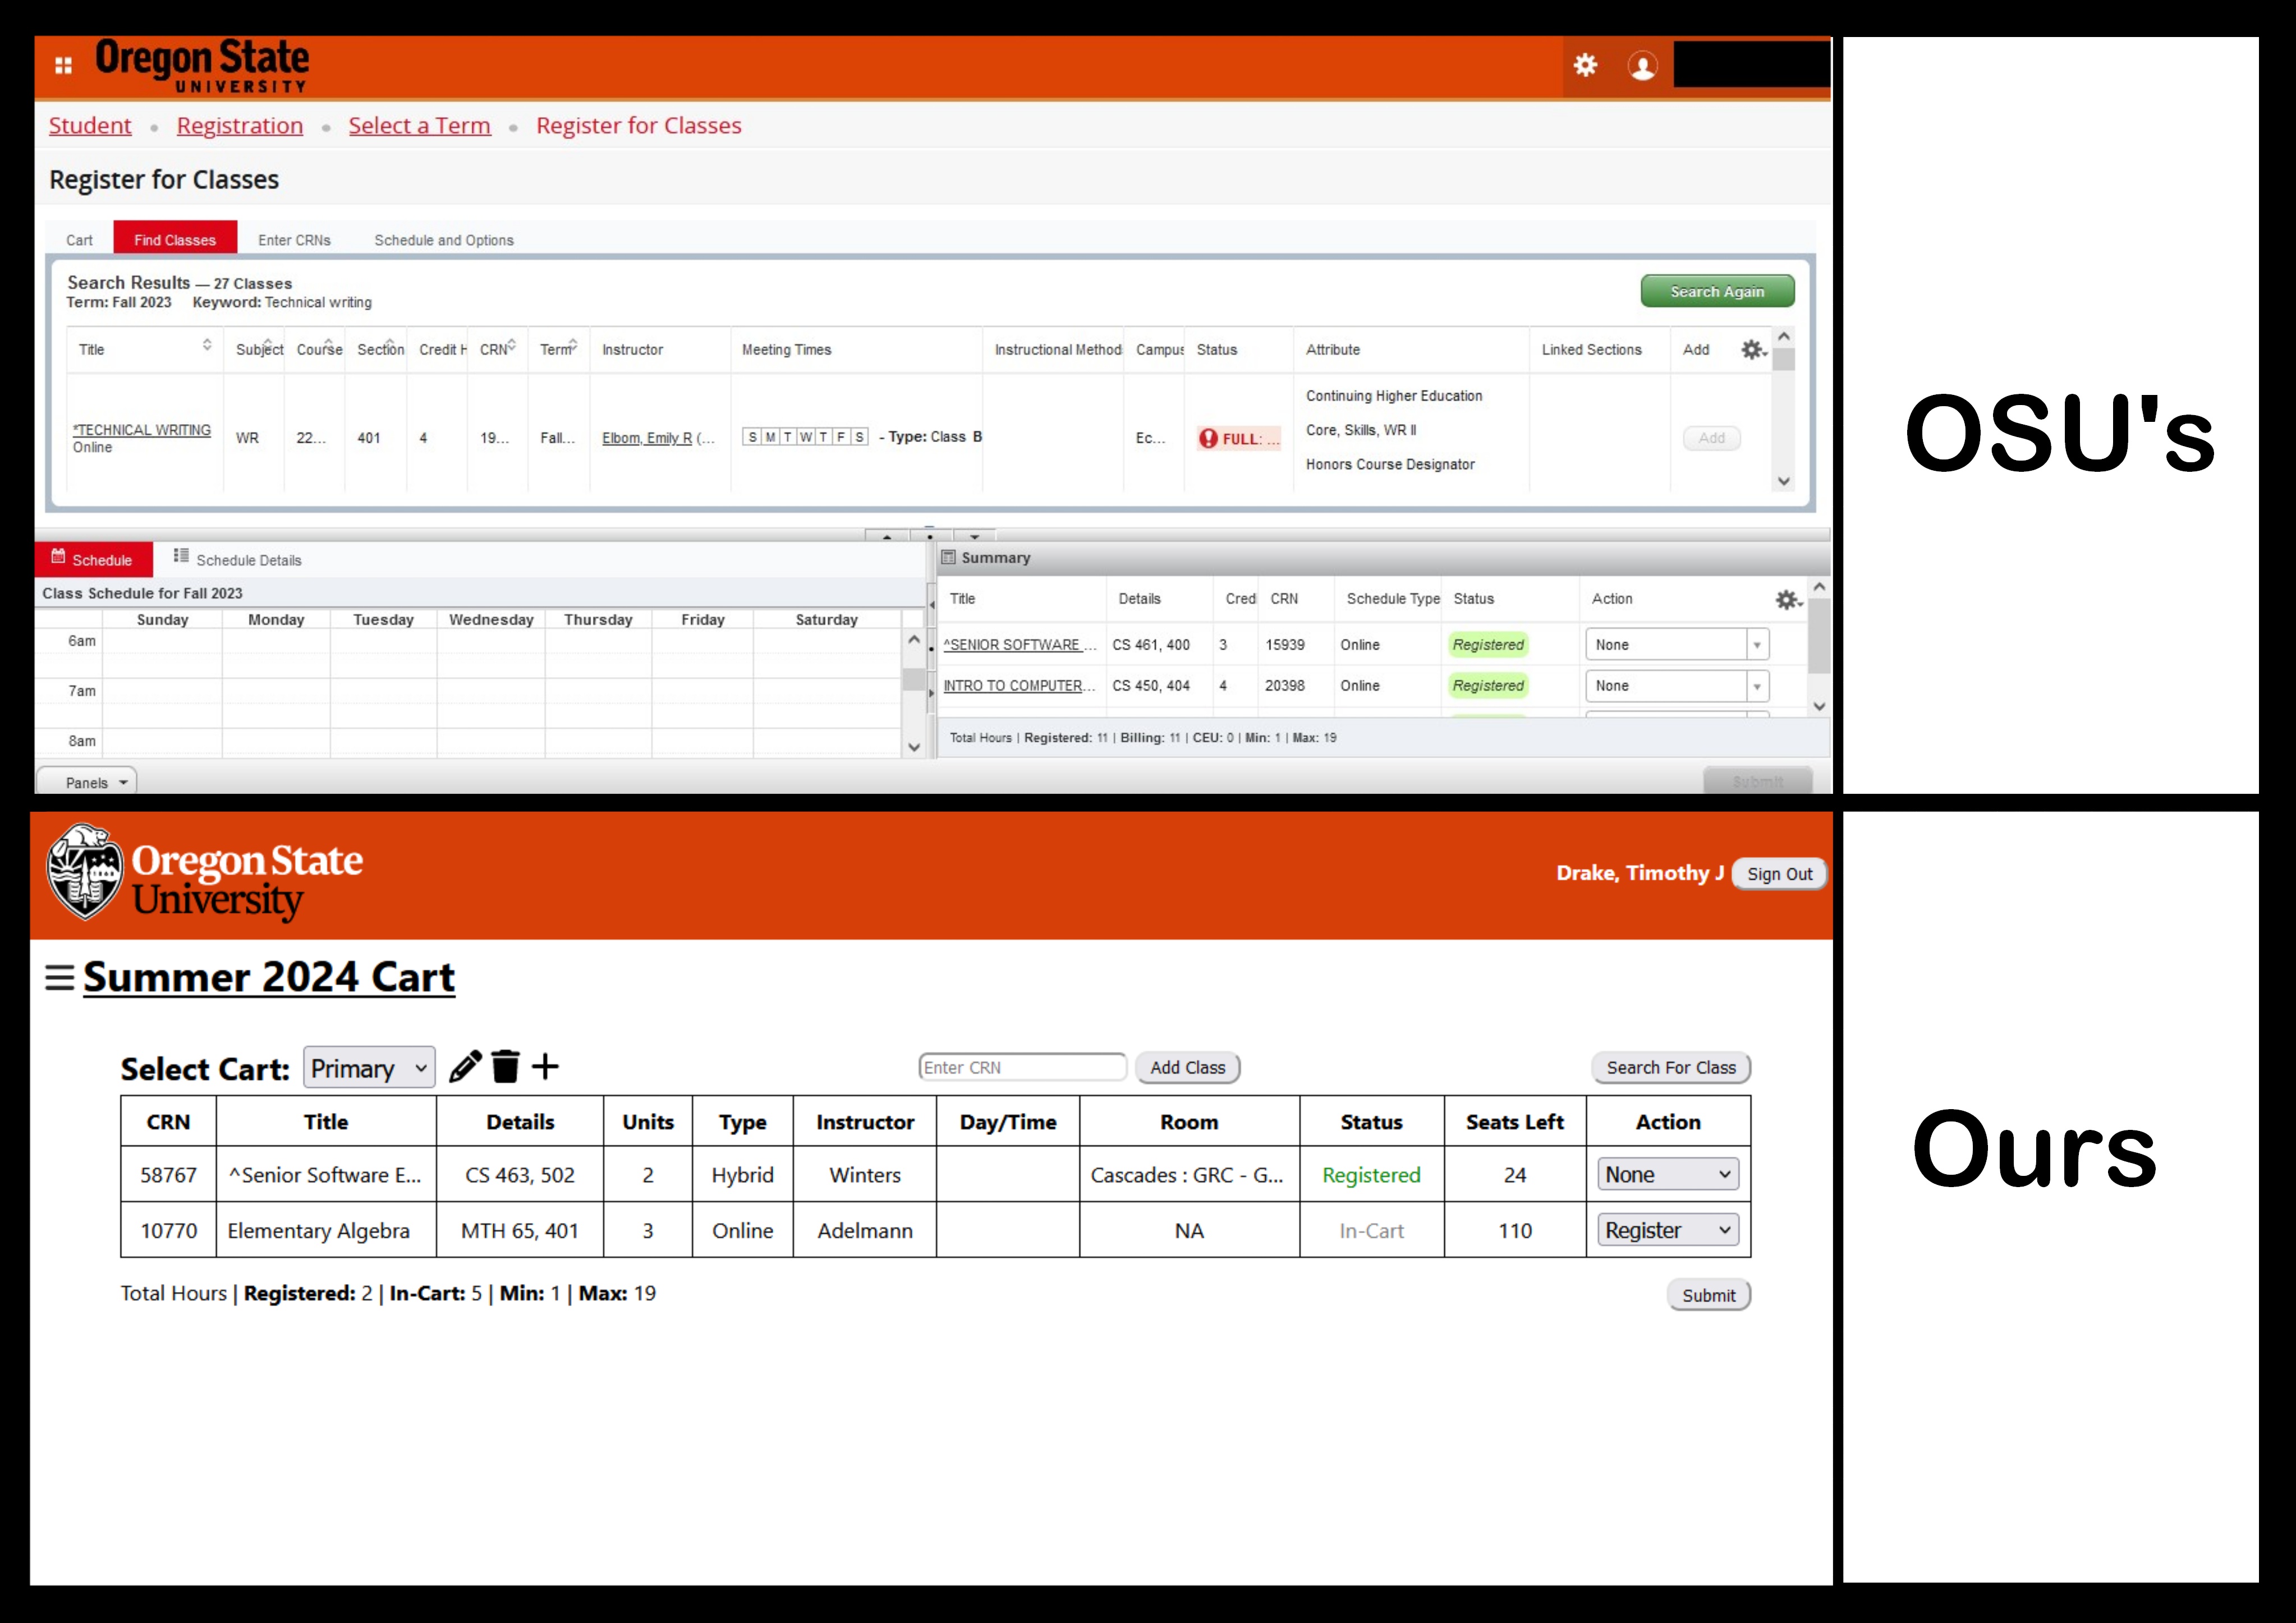Image resolution: width=2296 pixels, height=1623 pixels.
Task: Select the W day box in meeting times
Action: tap(806, 437)
